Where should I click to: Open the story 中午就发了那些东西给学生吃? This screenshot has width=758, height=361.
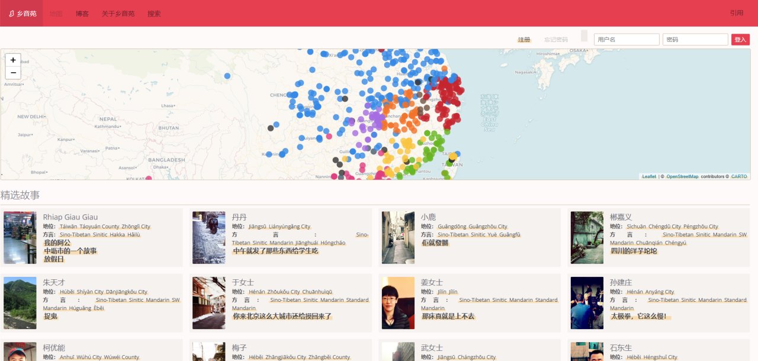point(275,251)
